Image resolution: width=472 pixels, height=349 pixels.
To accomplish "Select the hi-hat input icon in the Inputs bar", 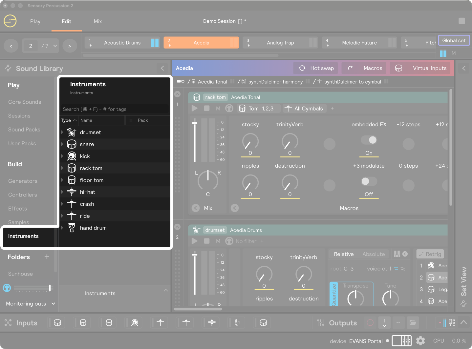I will point(212,323).
